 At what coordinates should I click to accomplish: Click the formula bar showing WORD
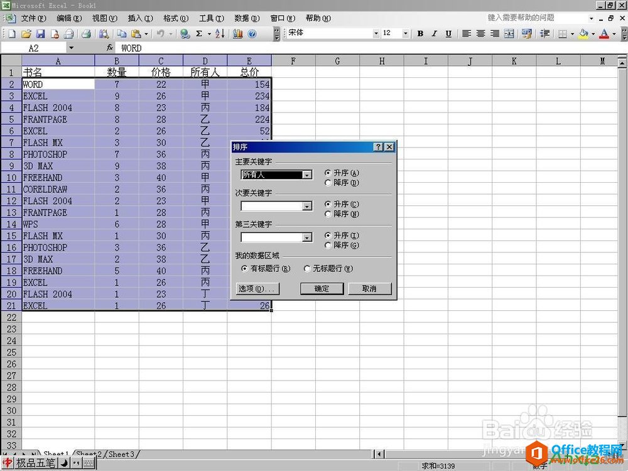tap(372, 48)
